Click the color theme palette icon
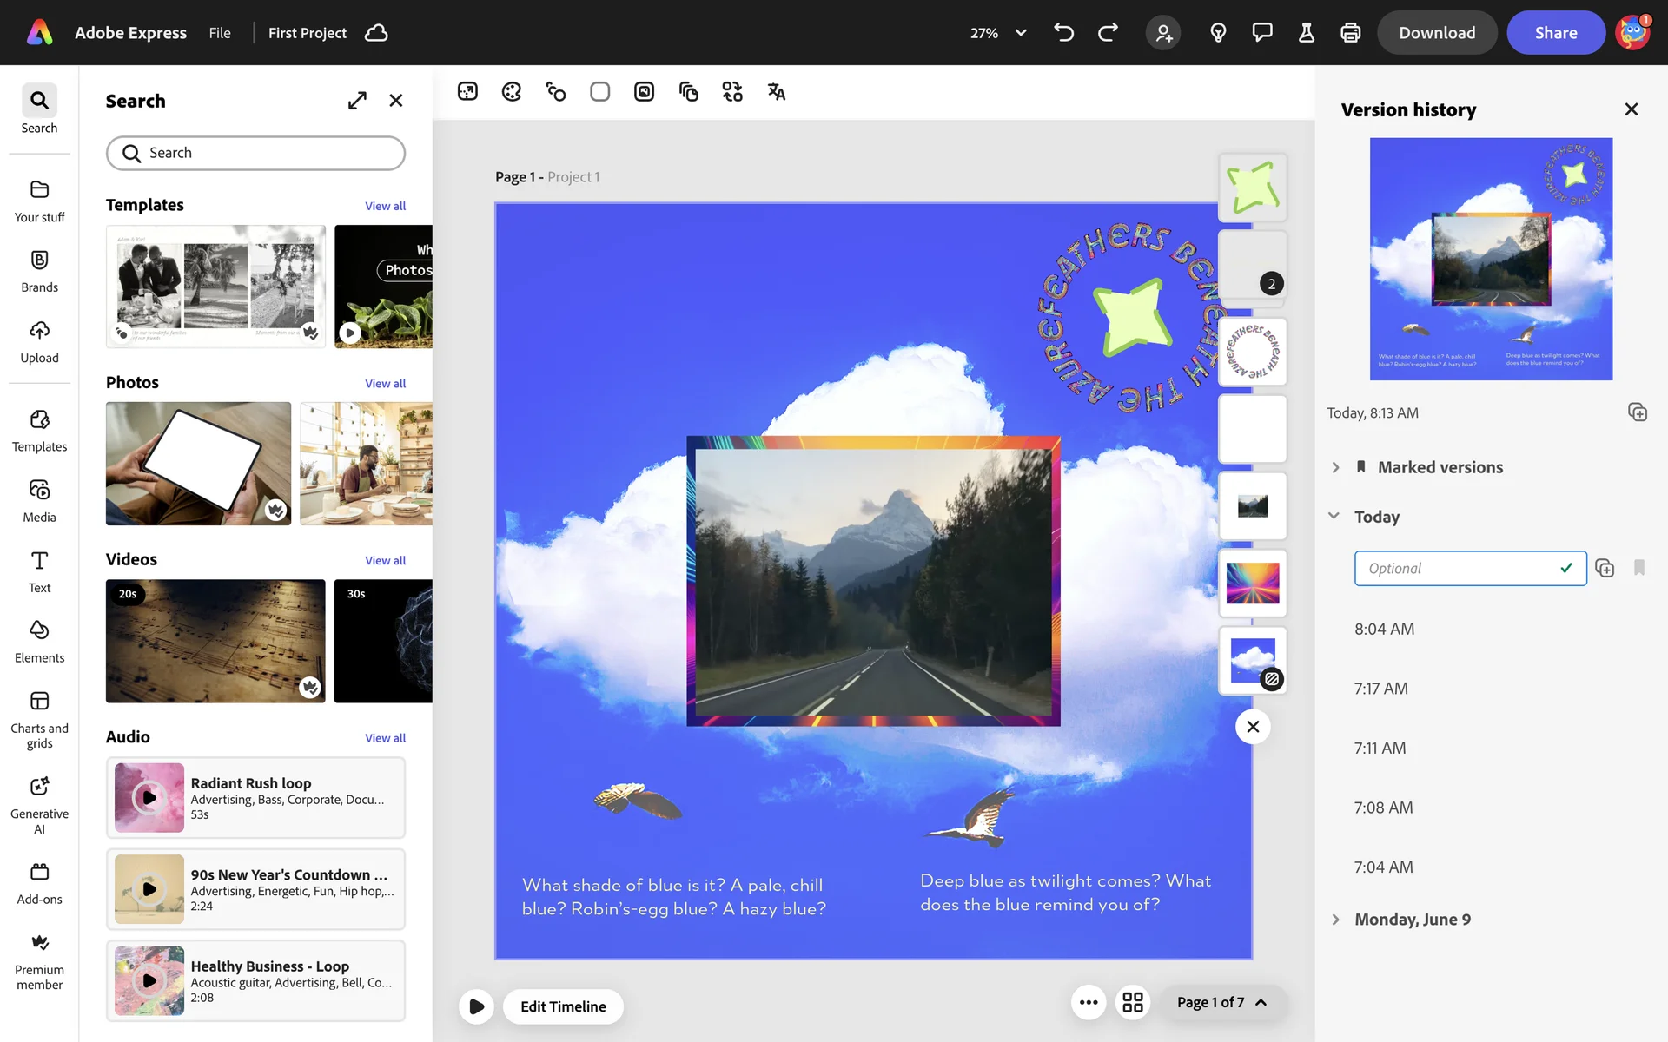Image resolution: width=1668 pixels, height=1042 pixels. click(x=512, y=92)
